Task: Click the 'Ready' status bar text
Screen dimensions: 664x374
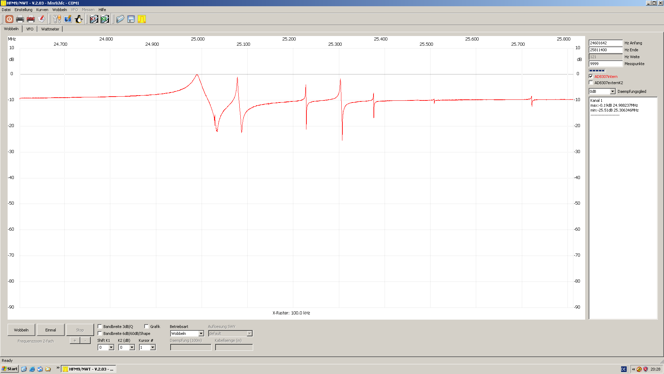Action: click(x=7, y=360)
